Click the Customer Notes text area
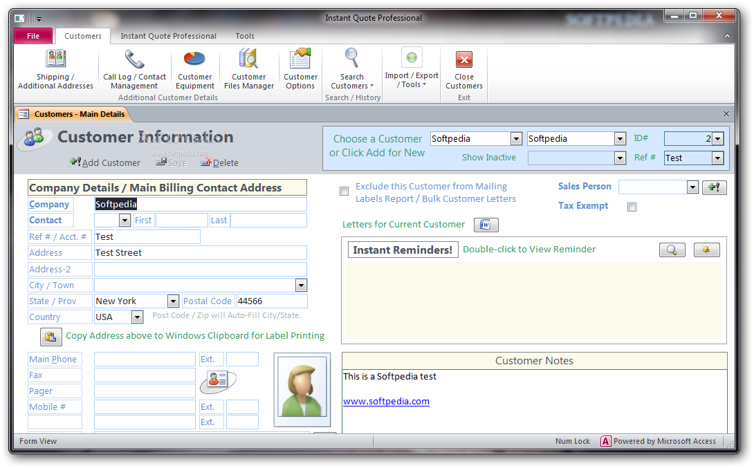754x468 pixels. click(x=534, y=401)
